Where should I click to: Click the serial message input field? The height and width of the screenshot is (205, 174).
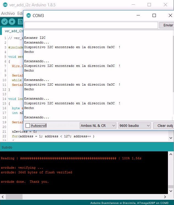[x=91, y=25]
